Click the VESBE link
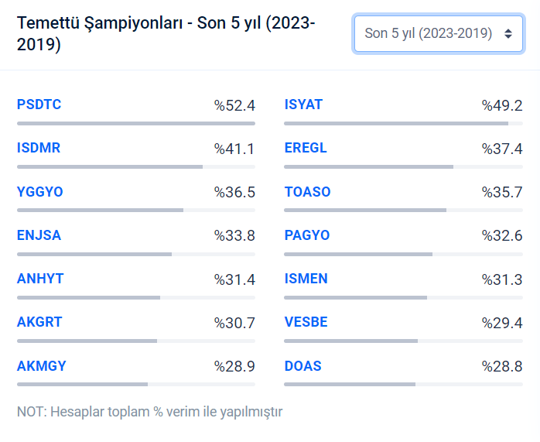This screenshot has height=442, width=540. 306,322
